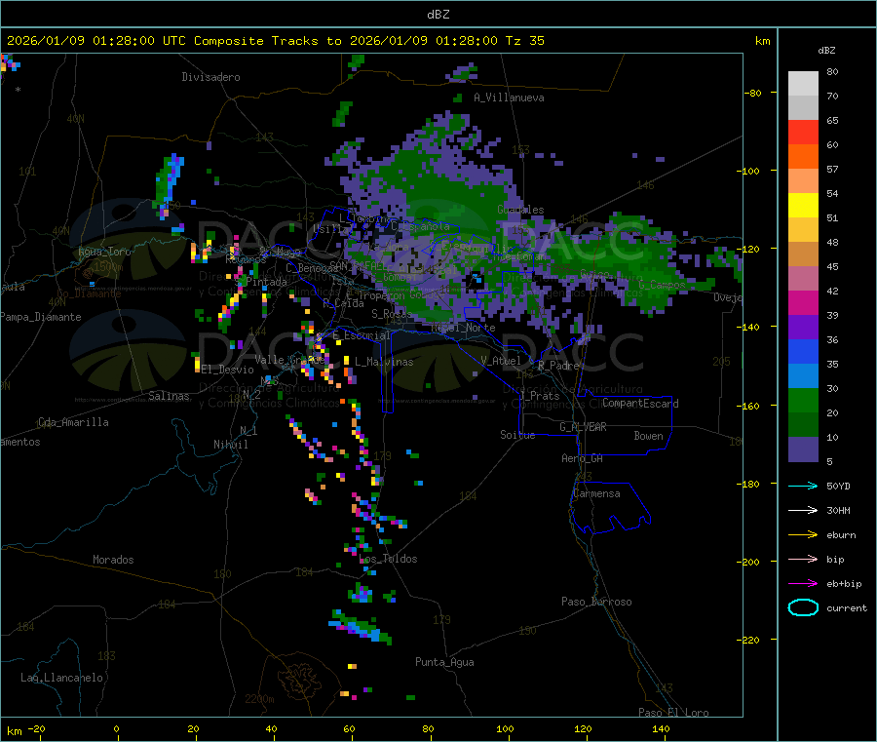The width and height of the screenshot is (877, 742).
Task: Click the E_Escorial place label
Action: (x=362, y=335)
